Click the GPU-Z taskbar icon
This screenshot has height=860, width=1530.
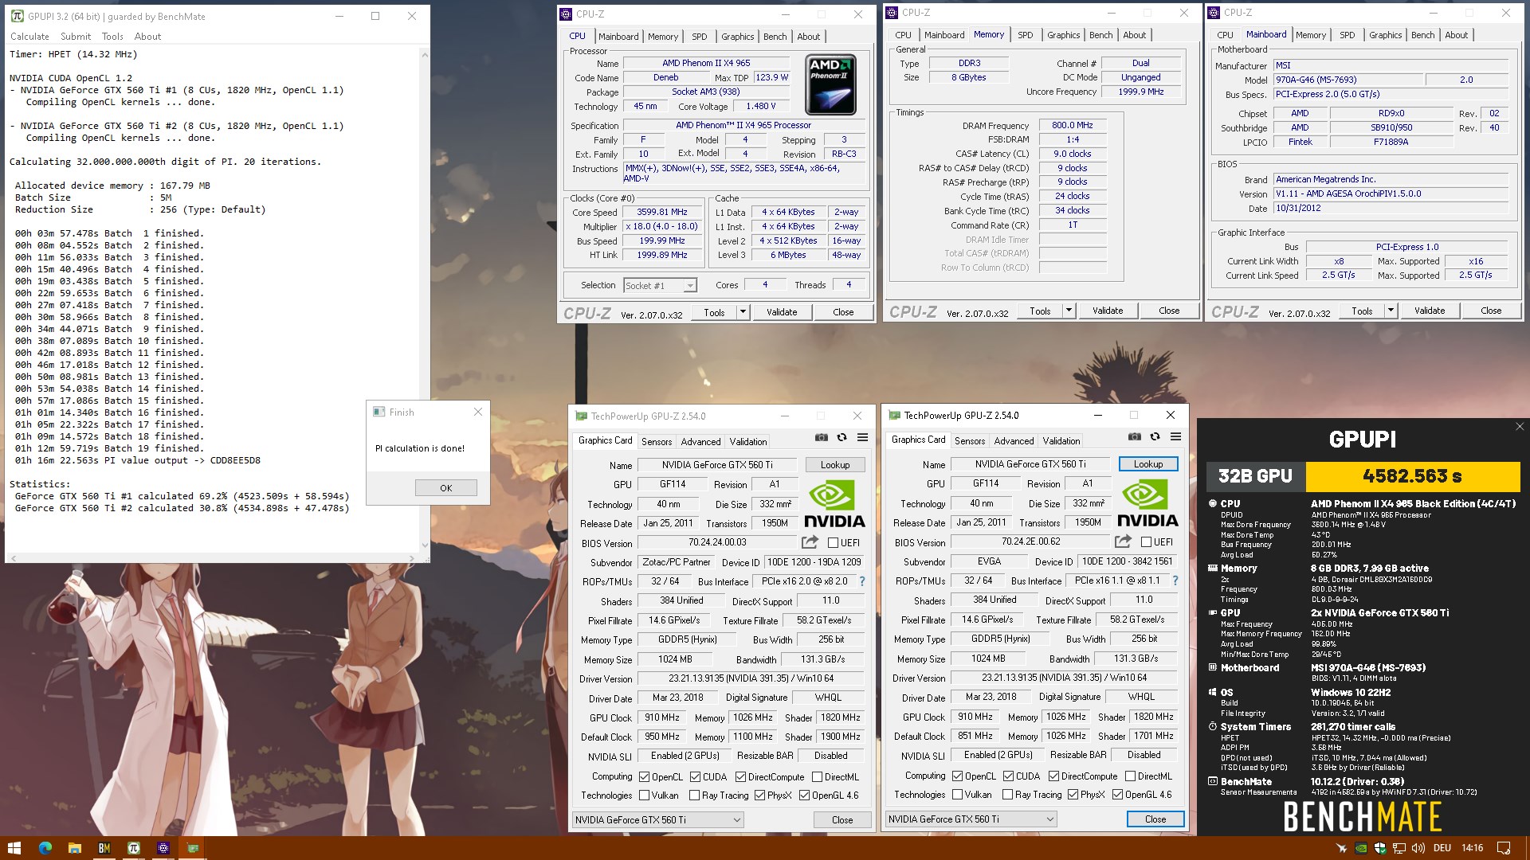point(192,848)
